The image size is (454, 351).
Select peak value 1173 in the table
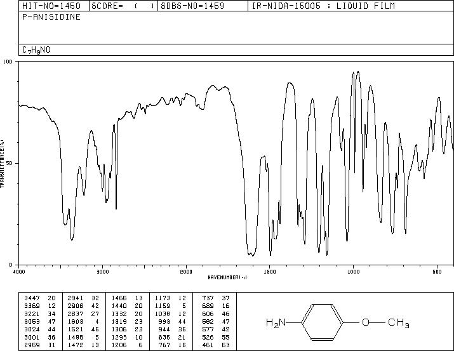(163, 298)
